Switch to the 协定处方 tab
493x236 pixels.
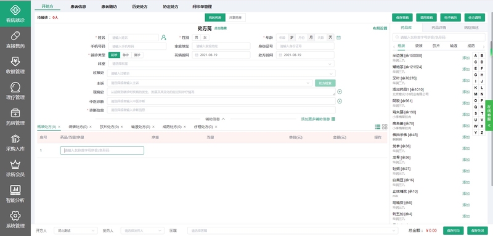pos(171,7)
